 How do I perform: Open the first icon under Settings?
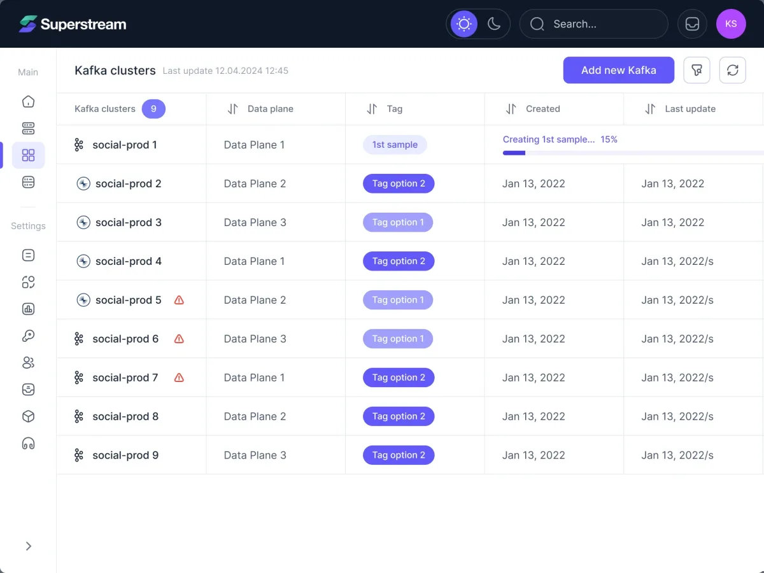[28, 255]
